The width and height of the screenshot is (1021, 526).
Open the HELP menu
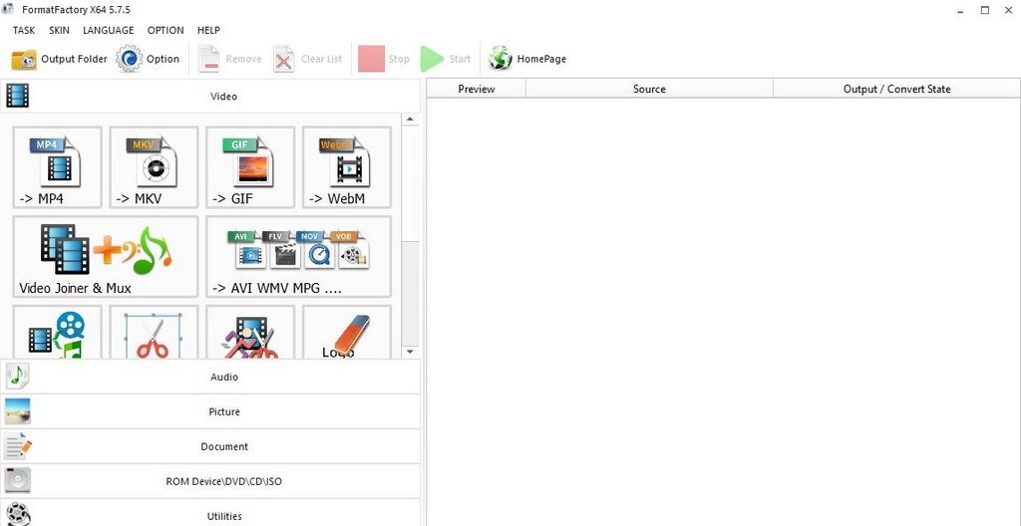point(208,30)
